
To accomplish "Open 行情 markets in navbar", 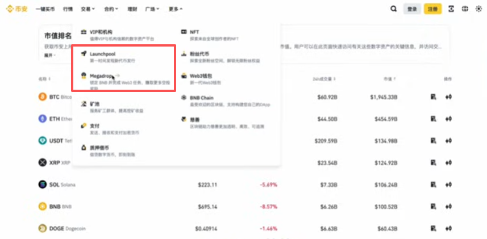I will (68, 9).
